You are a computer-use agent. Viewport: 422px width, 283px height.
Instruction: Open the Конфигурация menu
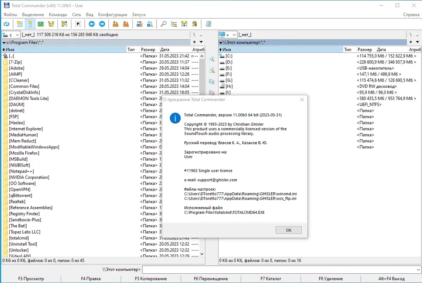(113, 14)
